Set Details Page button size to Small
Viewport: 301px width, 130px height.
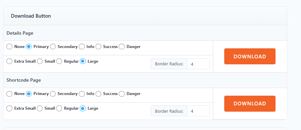coord(40,61)
